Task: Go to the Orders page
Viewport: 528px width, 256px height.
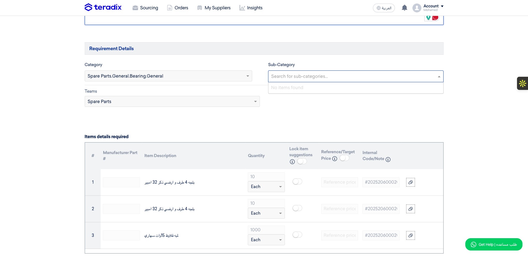Action: coord(178,8)
